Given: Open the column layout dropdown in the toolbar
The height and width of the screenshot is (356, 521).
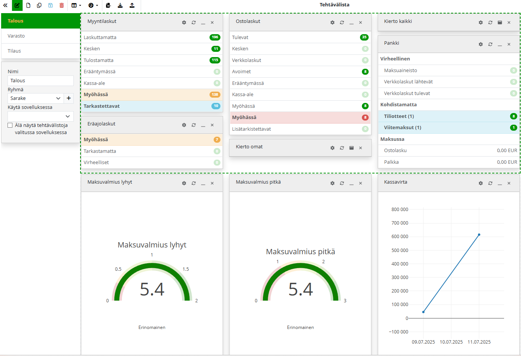Looking at the screenshot, I should [76, 5].
